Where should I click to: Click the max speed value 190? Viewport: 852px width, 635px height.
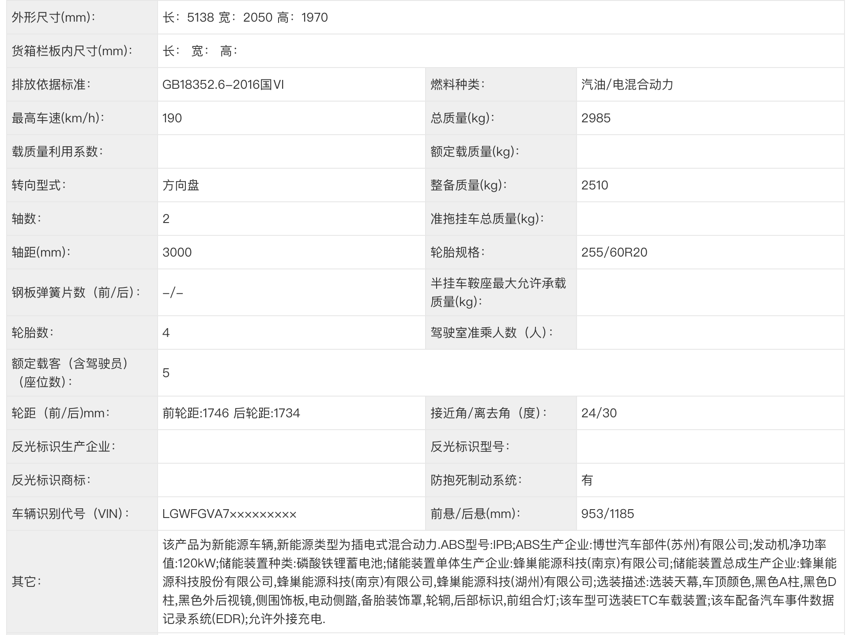point(172,118)
